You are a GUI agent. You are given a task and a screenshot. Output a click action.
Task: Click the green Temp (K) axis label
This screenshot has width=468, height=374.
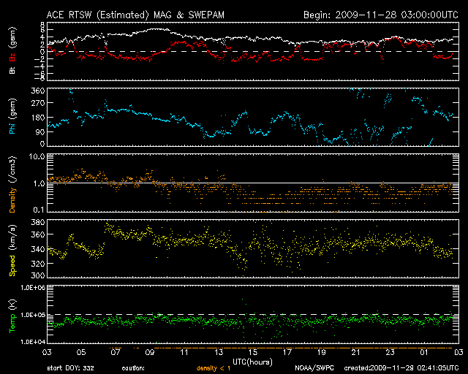coord(10,314)
